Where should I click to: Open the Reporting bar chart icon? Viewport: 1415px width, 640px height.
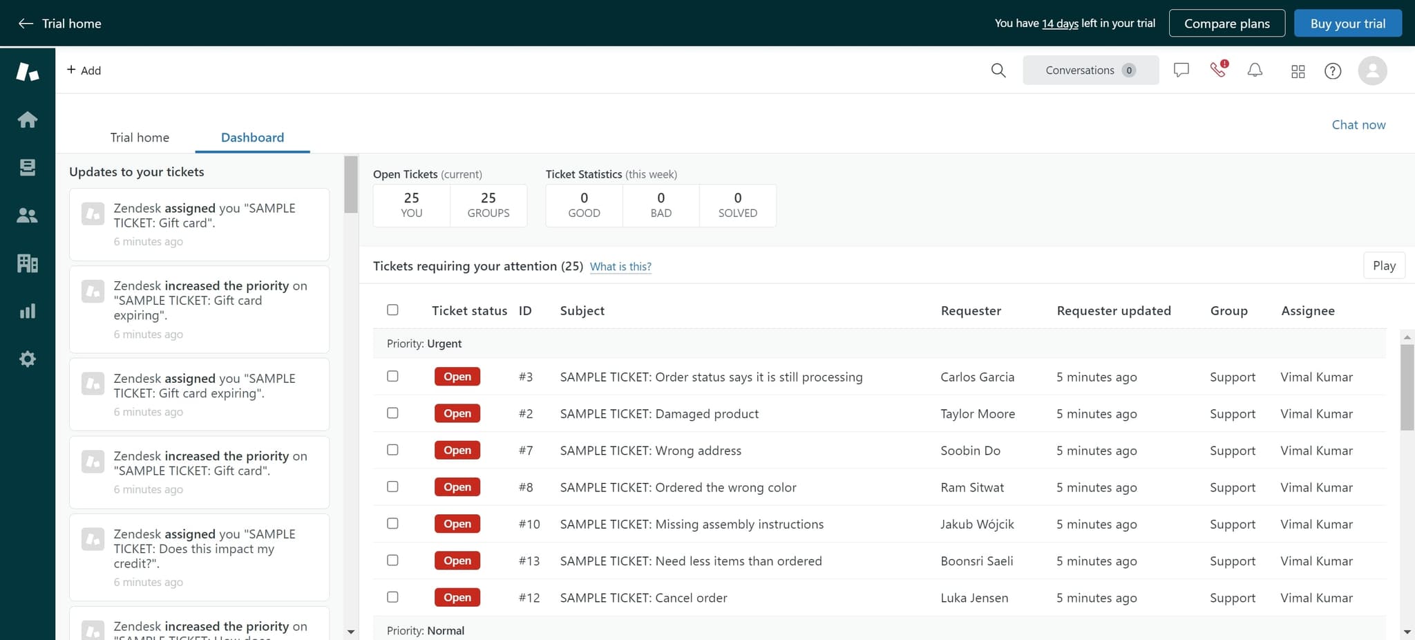pos(27,311)
